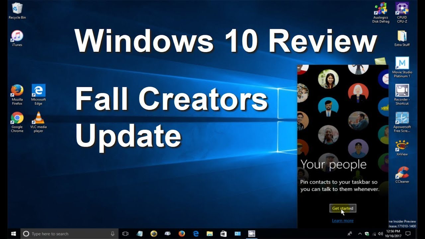Open the clock showing 12:56 PM
The width and height of the screenshot is (425, 239).
(x=393, y=234)
